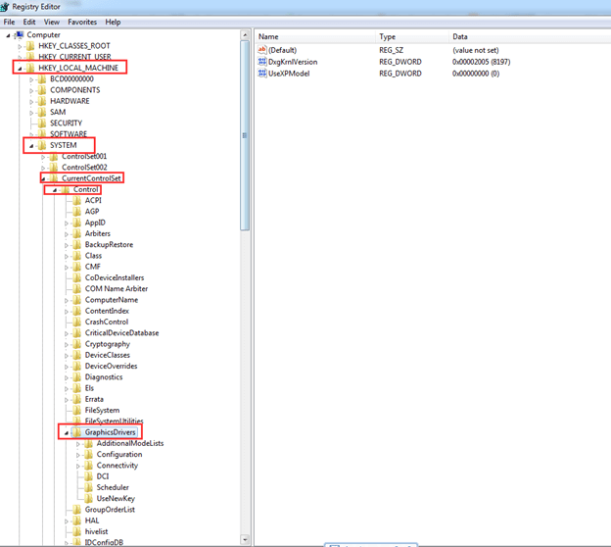Collapse the GraphicsDrivers key
The width and height of the screenshot is (611, 547).
pos(67,432)
